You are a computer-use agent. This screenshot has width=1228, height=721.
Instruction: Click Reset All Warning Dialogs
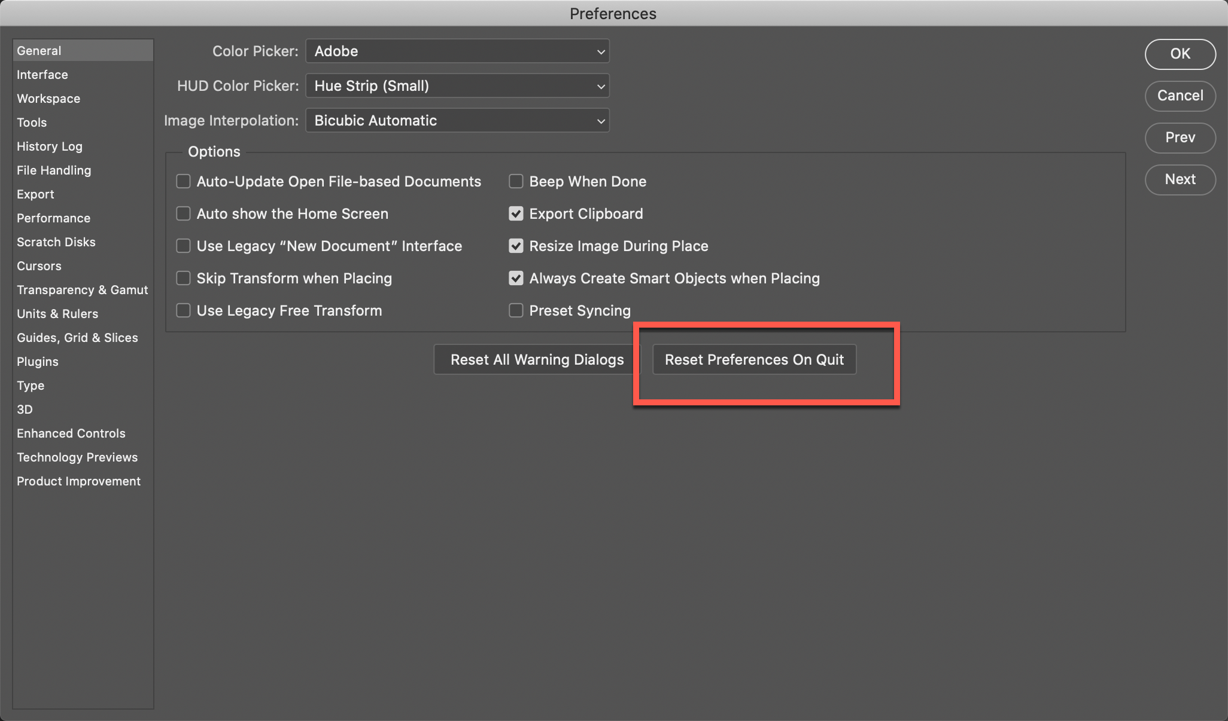click(x=537, y=359)
